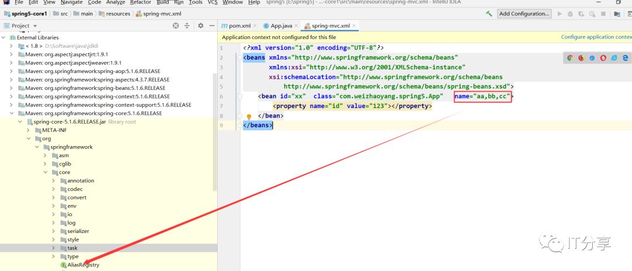Expand the annotation package
632x271 pixels.
[54, 181]
